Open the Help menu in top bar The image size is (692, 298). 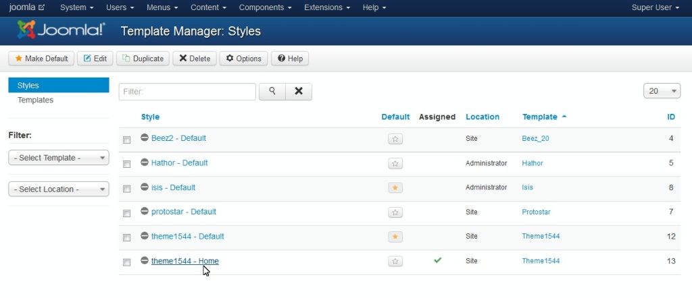374,7
